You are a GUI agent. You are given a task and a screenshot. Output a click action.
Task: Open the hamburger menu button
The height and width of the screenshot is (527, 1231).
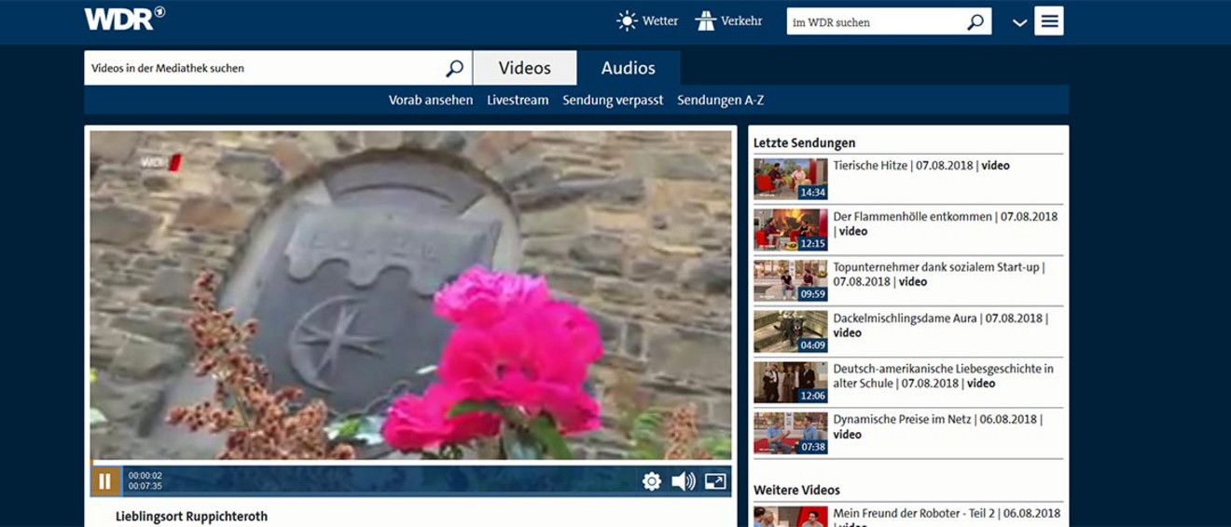[1049, 21]
